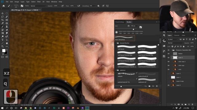Lock position icon in Layers panel
The height and width of the screenshot is (110, 197).
coord(178,46)
